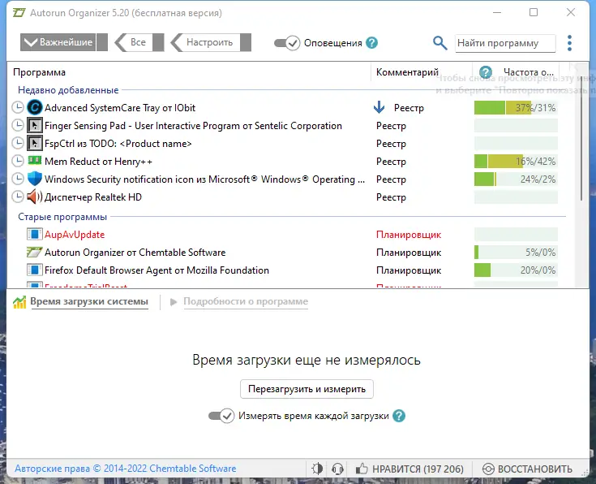Click clock icon beside Finger Sensing Pad
Viewport: 596px width, 484px height.
click(18, 126)
